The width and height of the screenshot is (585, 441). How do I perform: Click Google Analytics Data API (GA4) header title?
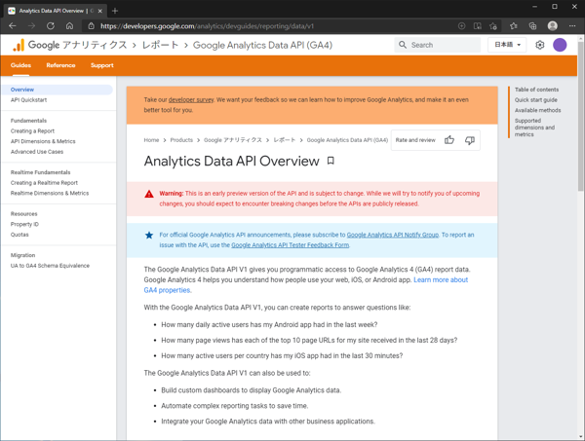click(262, 45)
